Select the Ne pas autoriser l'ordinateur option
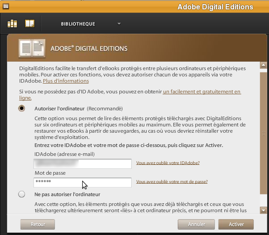The image size is (269, 235). [x=21, y=194]
